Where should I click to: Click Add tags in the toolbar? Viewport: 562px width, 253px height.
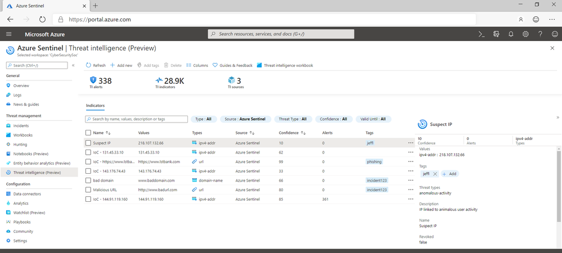point(148,65)
